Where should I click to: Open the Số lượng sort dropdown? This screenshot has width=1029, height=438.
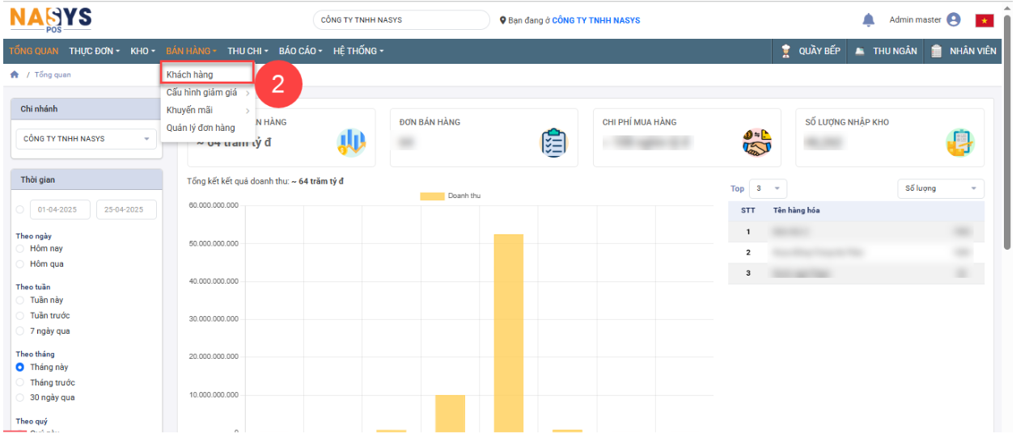tap(940, 188)
